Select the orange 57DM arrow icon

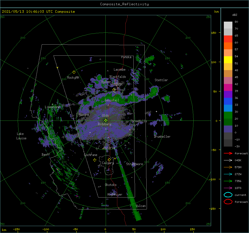coord(228,167)
